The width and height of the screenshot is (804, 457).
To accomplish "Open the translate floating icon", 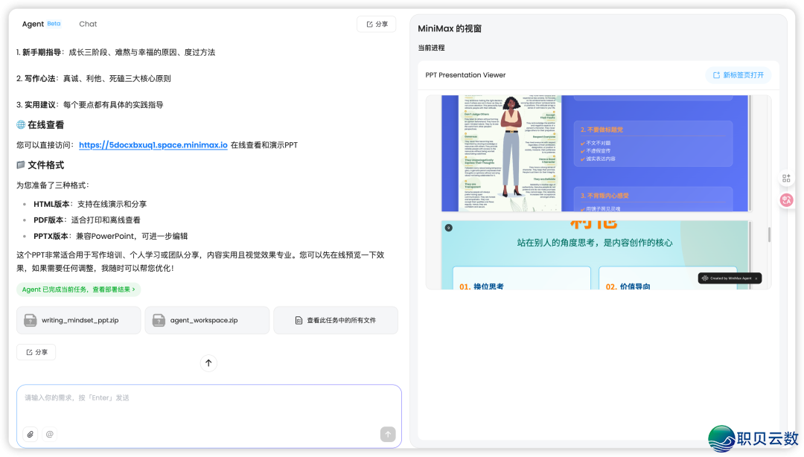I will (786, 199).
